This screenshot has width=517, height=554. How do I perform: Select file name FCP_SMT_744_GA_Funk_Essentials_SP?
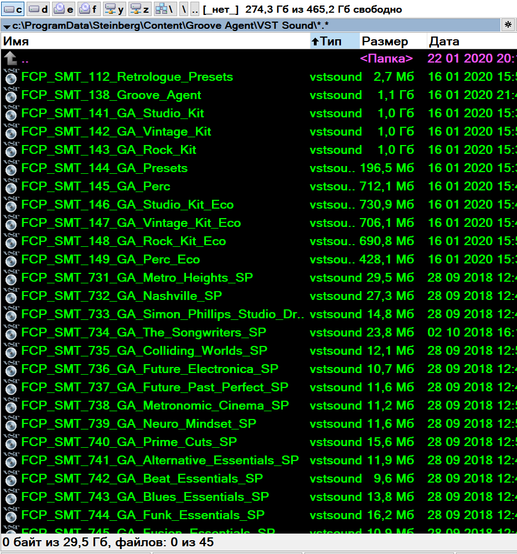pyautogui.click(x=143, y=515)
